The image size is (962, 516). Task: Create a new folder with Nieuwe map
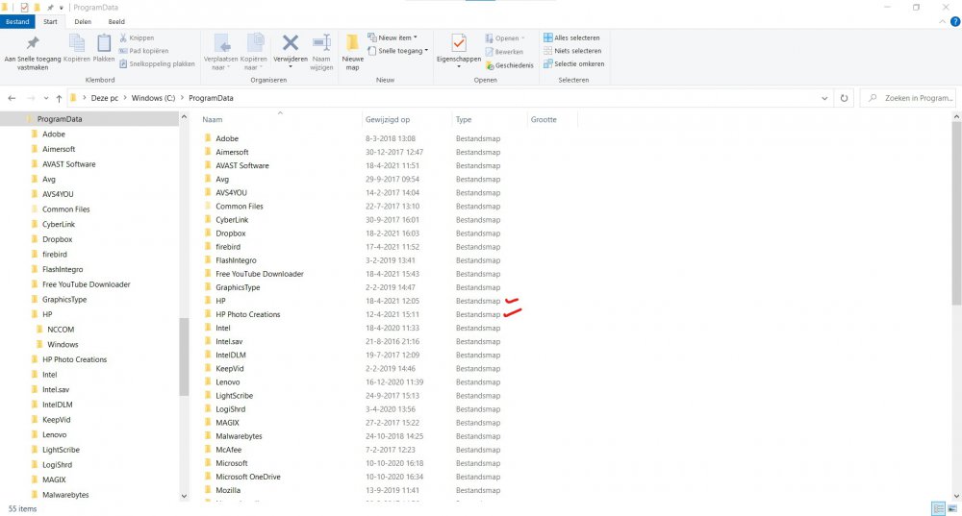[x=353, y=51]
